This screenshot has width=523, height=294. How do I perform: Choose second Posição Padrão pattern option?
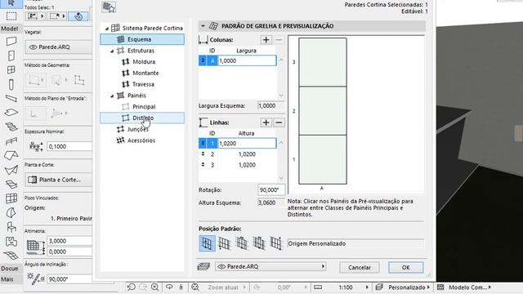224,243
